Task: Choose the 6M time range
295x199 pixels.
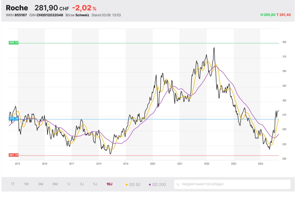Action: (55, 184)
